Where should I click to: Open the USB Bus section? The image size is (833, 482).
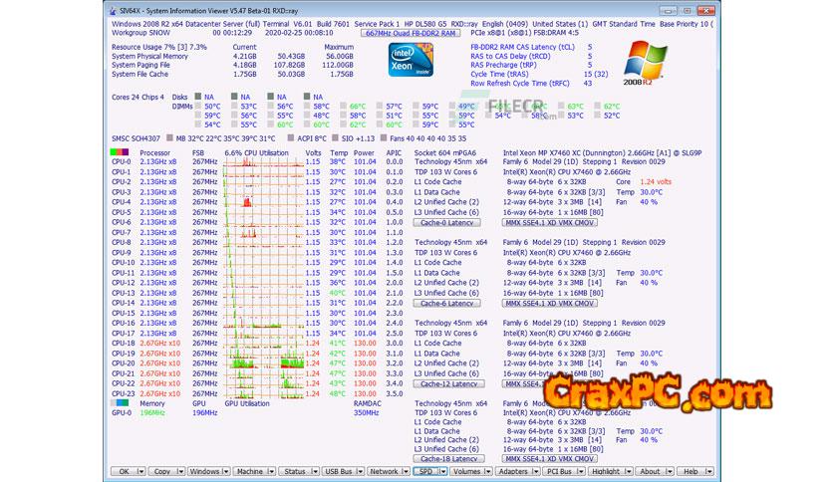pos(340,471)
